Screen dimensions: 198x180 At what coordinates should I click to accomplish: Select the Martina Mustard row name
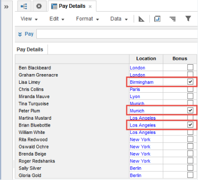click(35, 118)
